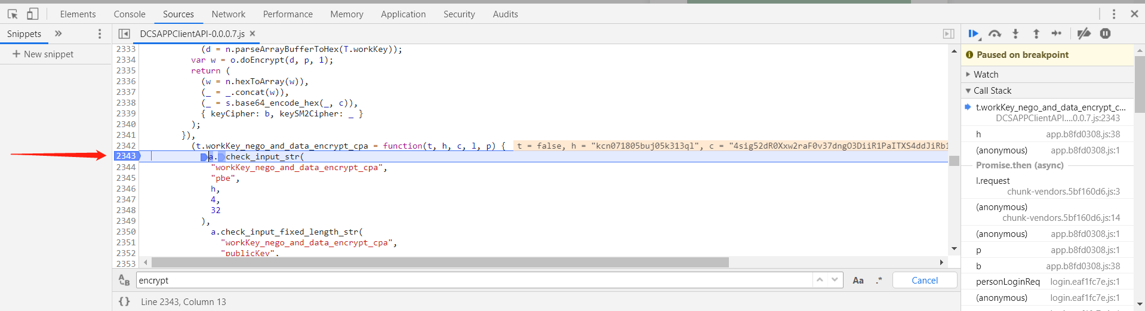This screenshot has height=311, width=1145.
Task: Select the l.request call frame
Action: point(1047,186)
